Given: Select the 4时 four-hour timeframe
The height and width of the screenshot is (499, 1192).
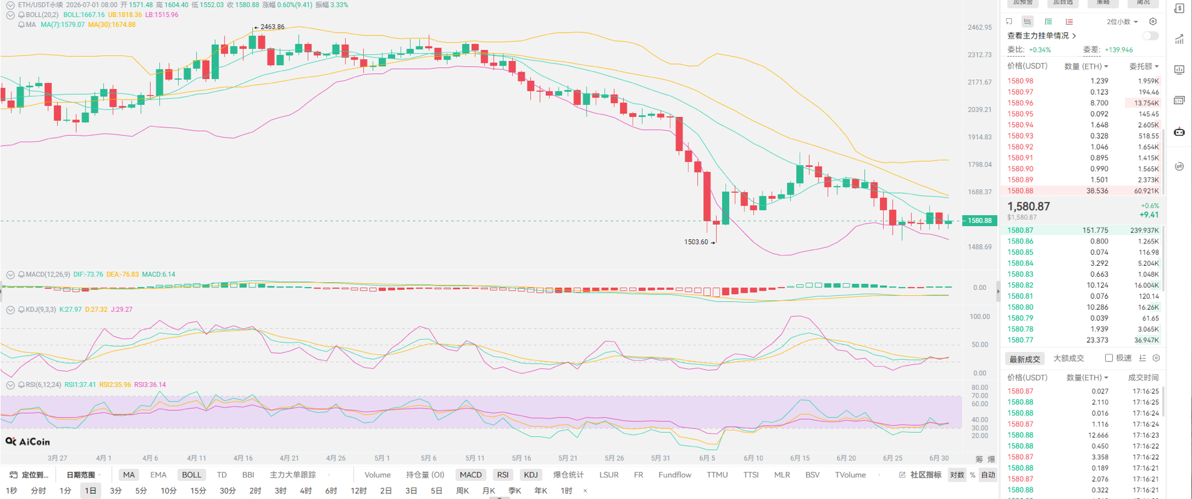Looking at the screenshot, I should pos(306,491).
